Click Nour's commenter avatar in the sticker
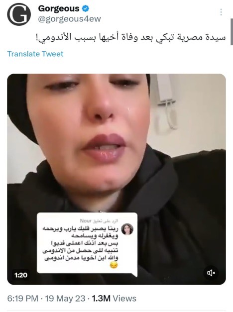Image resolution: width=233 pixels, height=312 pixels. click(127, 229)
